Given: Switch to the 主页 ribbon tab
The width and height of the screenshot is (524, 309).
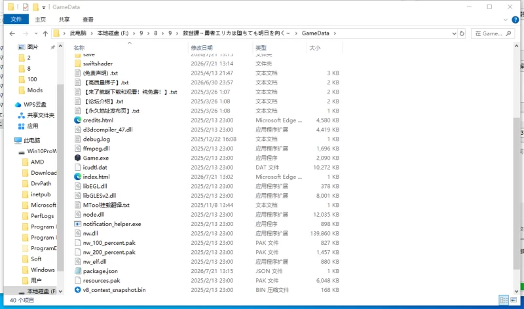Looking at the screenshot, I should (41, 20).
